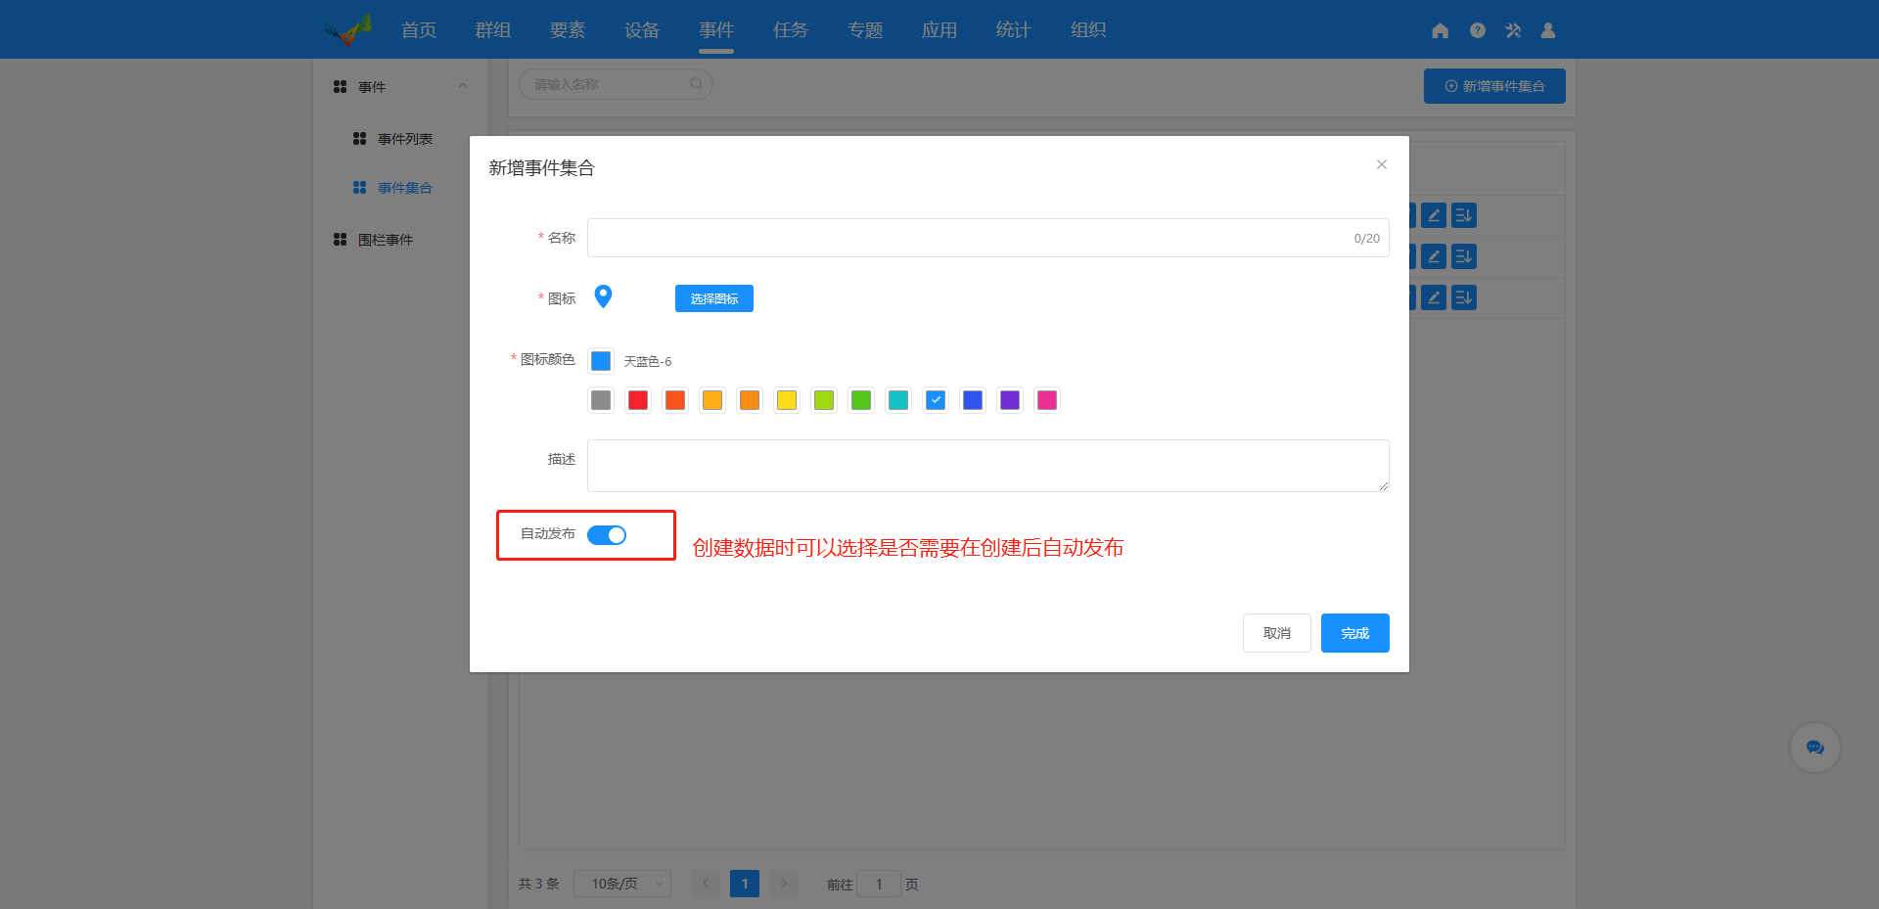Open 事件 in the top navigation

[x=716, y=30]
